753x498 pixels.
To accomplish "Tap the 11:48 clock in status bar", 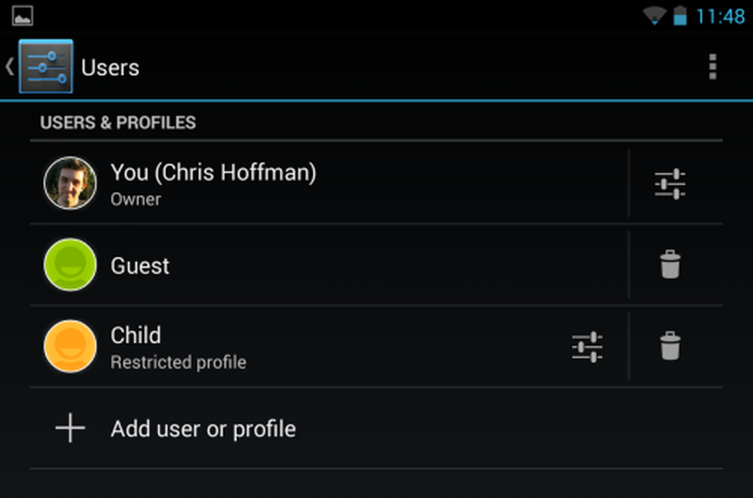I will (x=720, y=17).
